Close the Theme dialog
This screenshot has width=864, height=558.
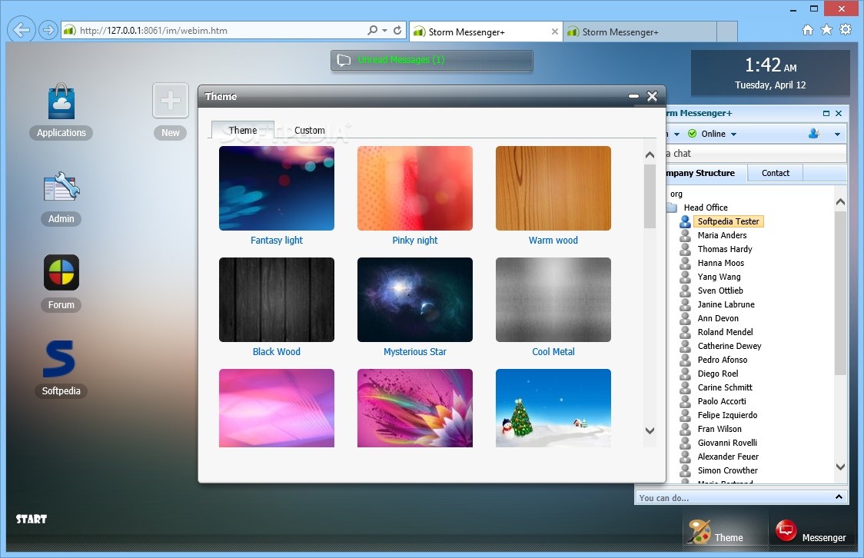coord(653,96)
